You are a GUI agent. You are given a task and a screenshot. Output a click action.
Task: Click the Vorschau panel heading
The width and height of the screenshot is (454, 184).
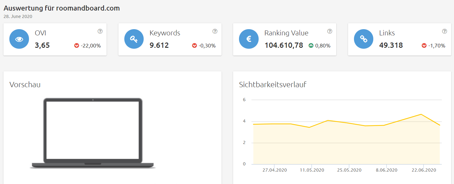pos(25,84)
